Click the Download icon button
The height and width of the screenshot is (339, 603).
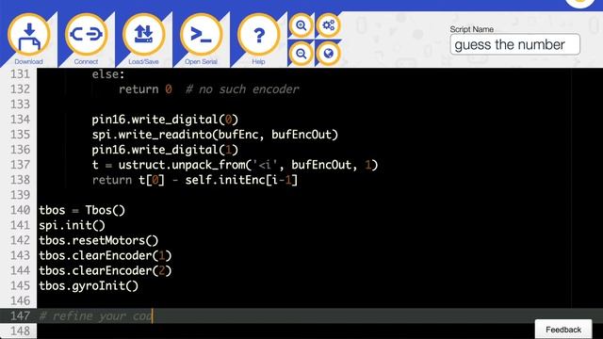[29, 36]
